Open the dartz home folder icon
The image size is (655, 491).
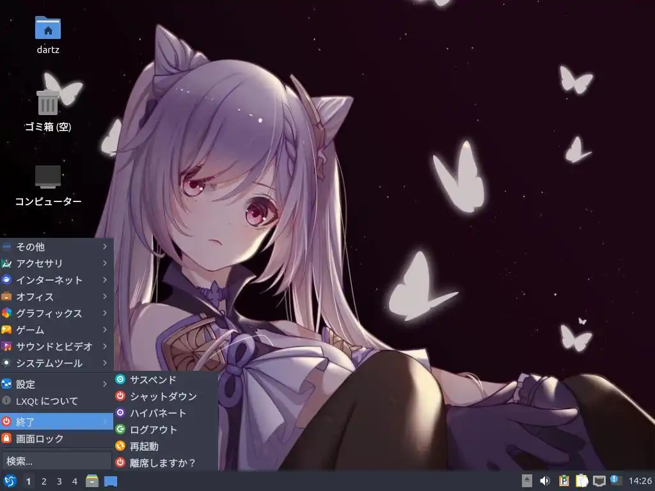(x=47, y=28)
